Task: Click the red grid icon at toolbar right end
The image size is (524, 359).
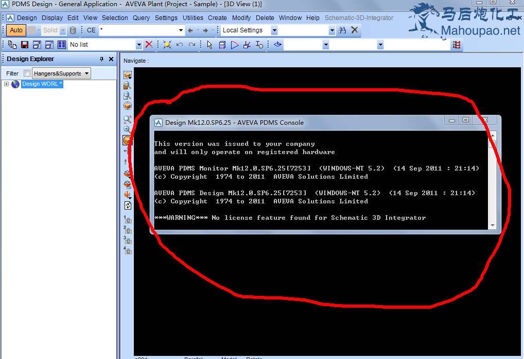Action: point(457,45)
